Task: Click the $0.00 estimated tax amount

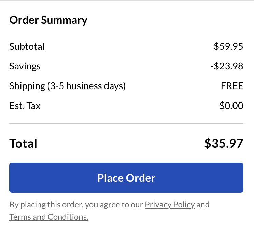Action: (231, 106)
